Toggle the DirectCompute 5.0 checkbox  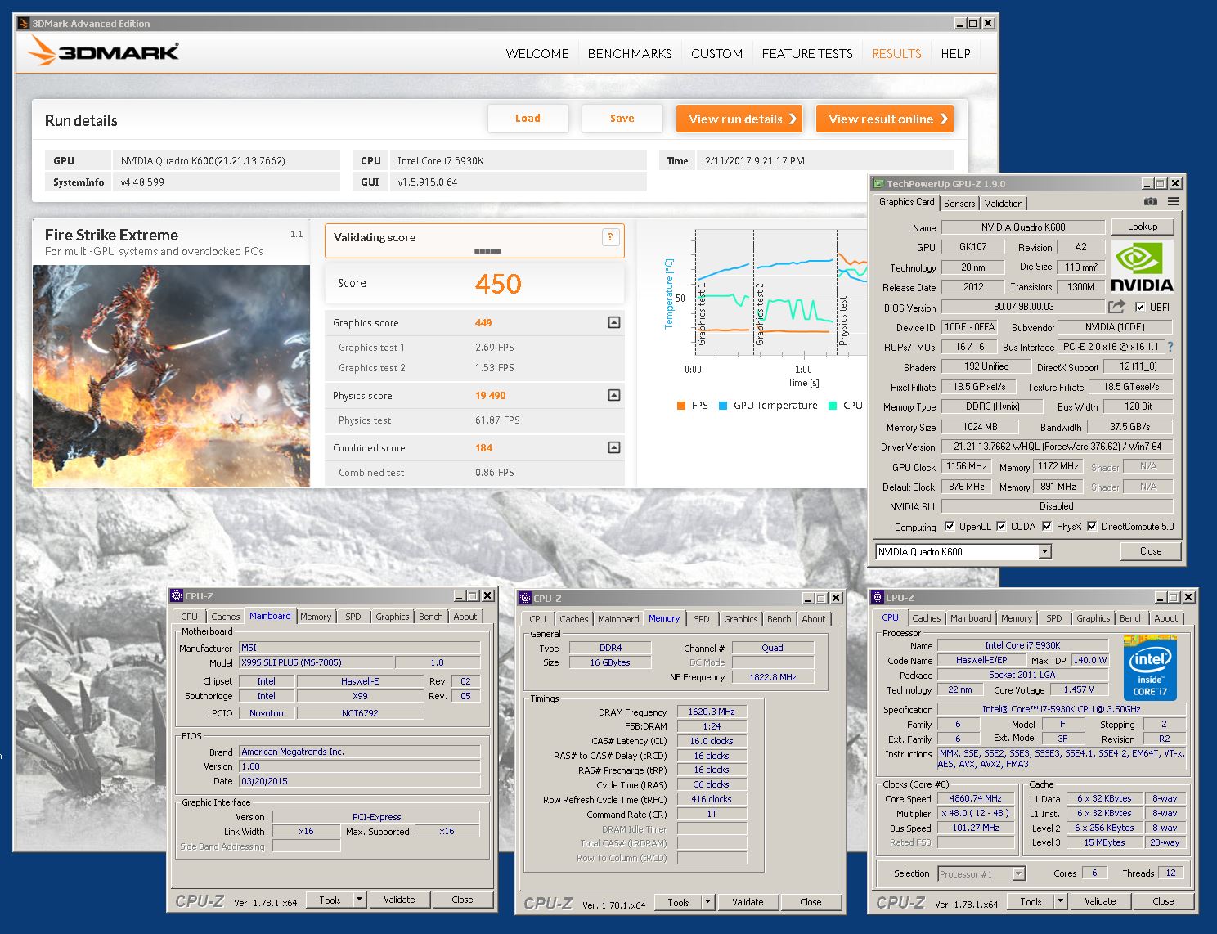(1092, 527)
